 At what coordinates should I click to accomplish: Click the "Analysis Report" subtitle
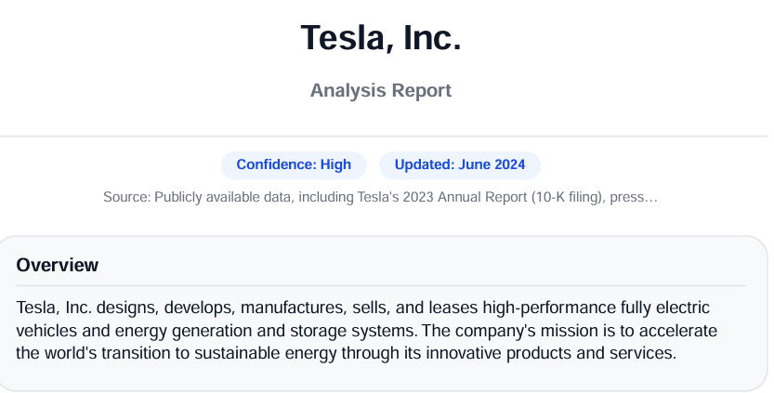click(381, 90)
